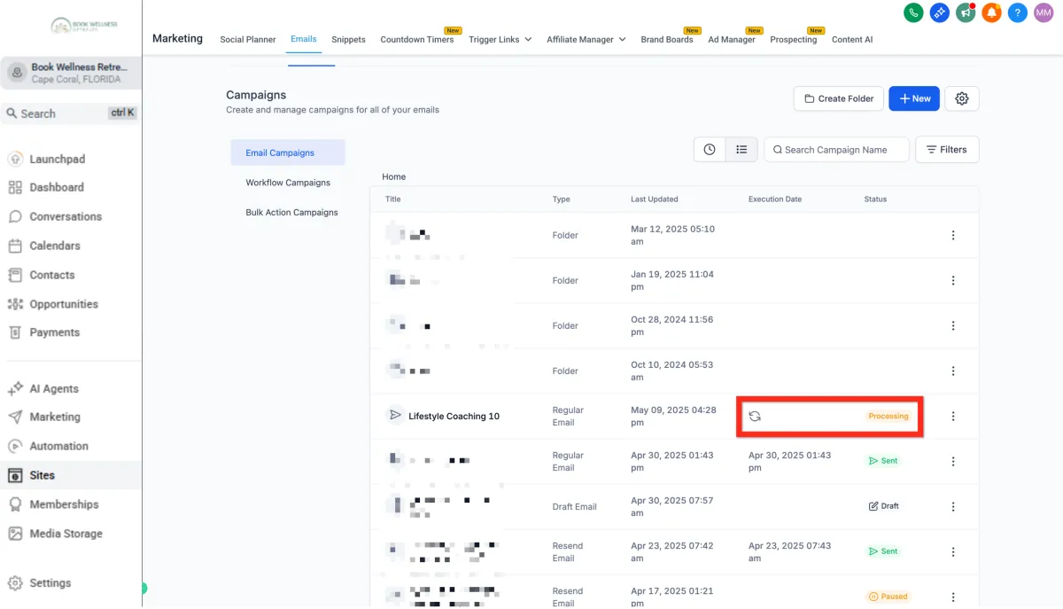Viewport: 1063px width, 609px height.
Task: Select Workflow Campaigns in the side list
Action: click(288, 183)
